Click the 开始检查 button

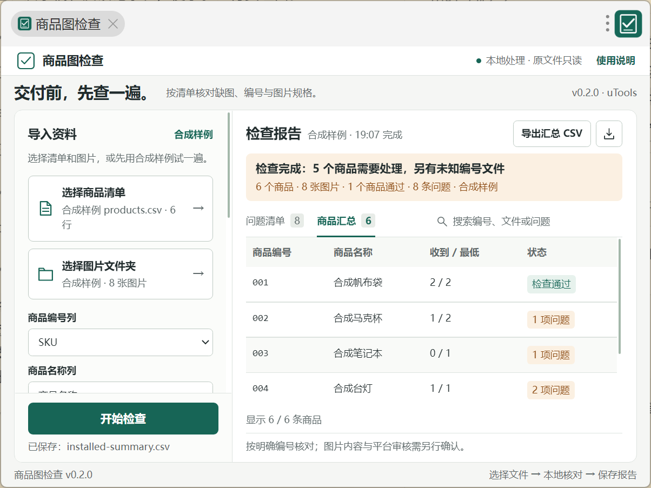click(x=123, y=418)
